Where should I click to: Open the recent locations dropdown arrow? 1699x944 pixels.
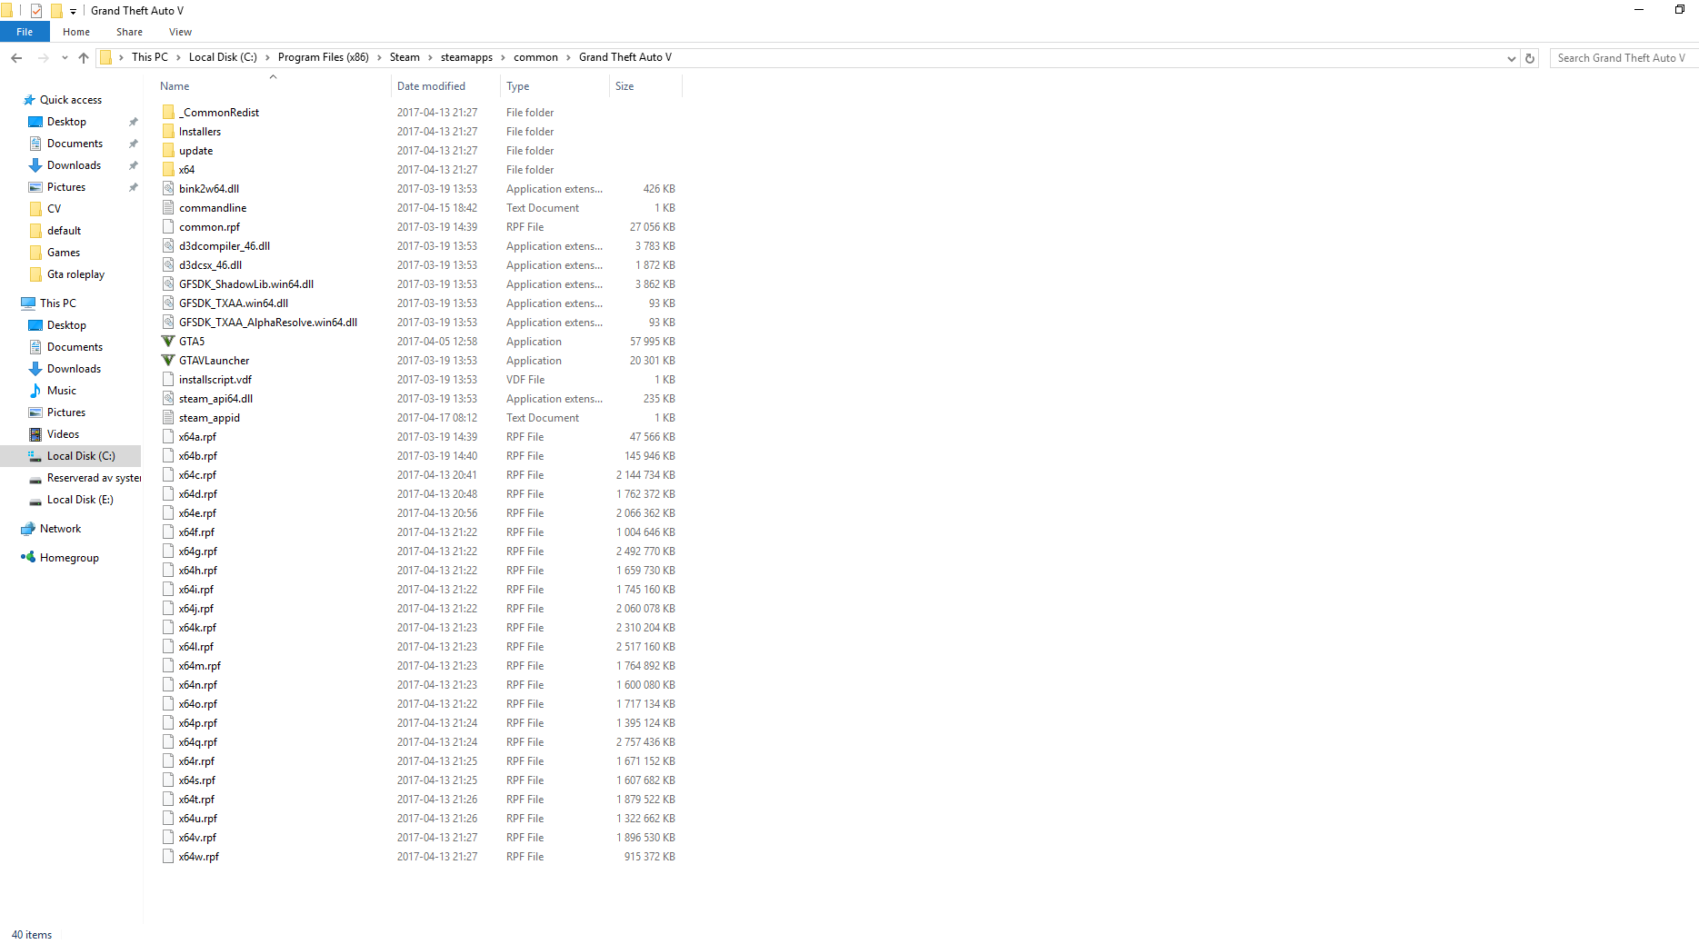(x=65, y=57)
